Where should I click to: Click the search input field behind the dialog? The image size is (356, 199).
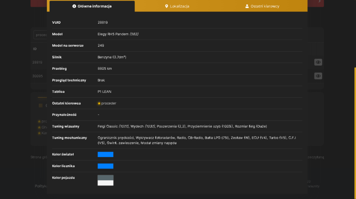coord(40,35)
